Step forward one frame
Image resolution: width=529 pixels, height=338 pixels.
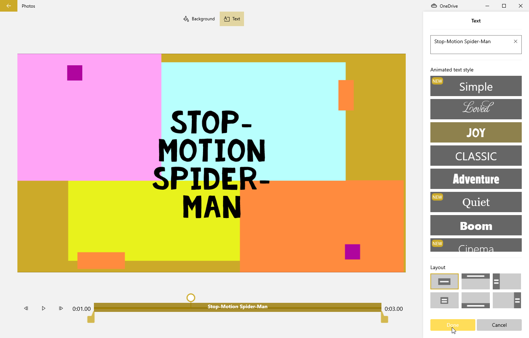pyautogui.click(x=61, y=308)
